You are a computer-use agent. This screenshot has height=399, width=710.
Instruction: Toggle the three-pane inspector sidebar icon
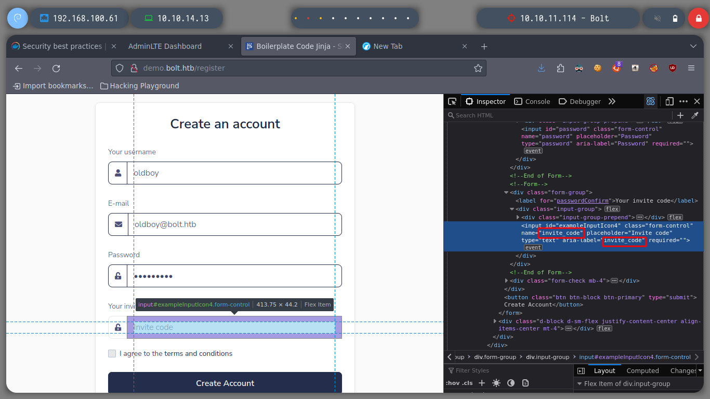pos(581,370)
